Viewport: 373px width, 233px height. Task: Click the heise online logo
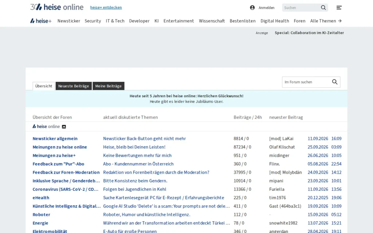pyautogui.click(x=56, y=7)
